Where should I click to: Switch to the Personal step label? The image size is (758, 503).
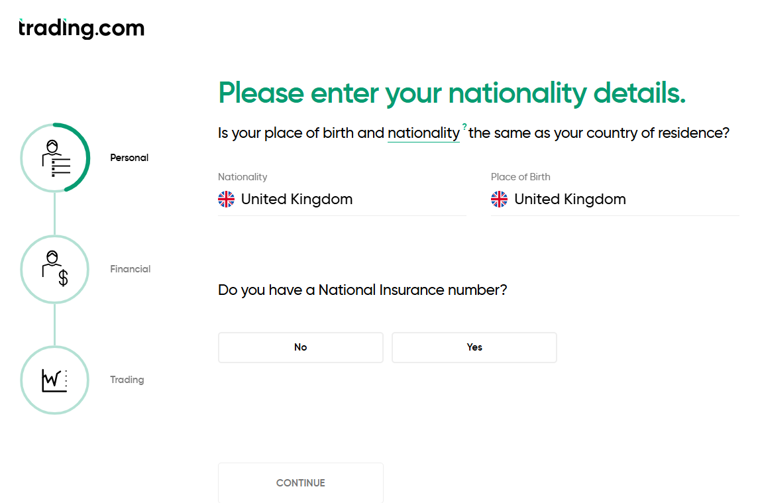click(129, 158)
